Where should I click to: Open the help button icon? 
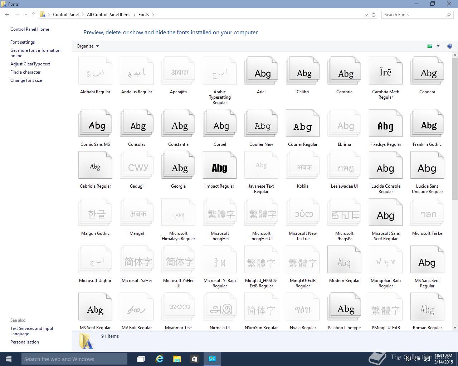(450, 46)
